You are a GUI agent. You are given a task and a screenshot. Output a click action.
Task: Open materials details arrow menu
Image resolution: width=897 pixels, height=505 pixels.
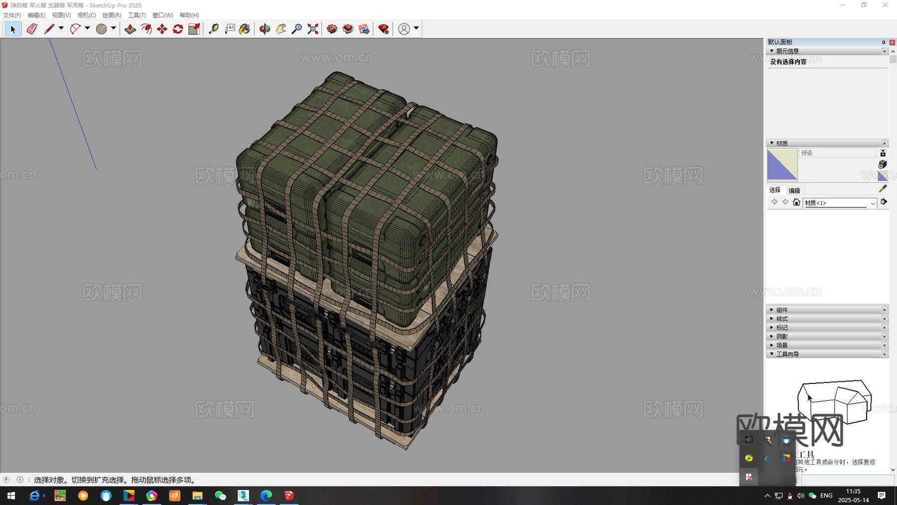coord(884,202)
